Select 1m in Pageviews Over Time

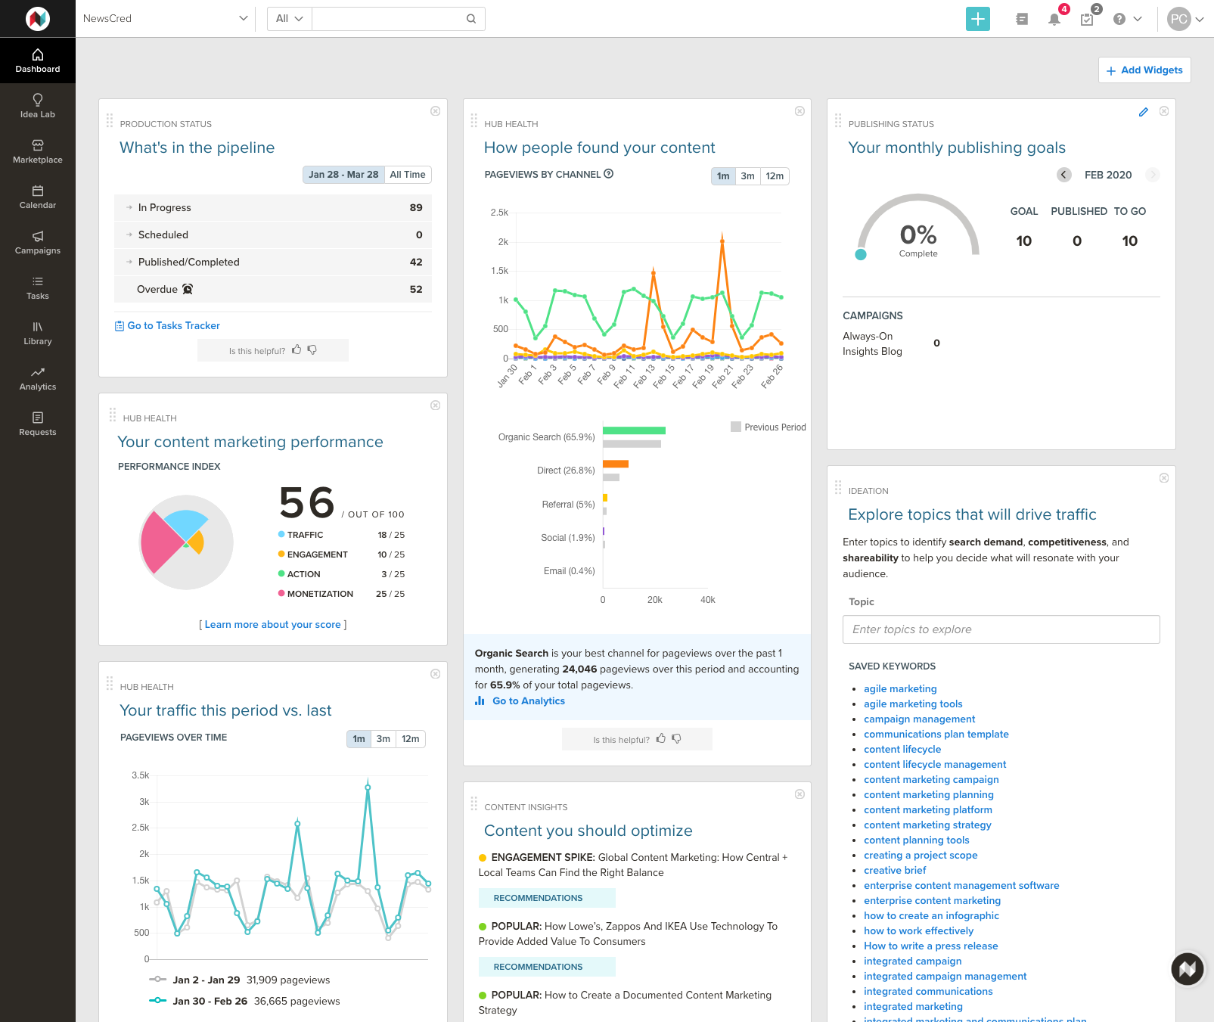coord(359,739)
